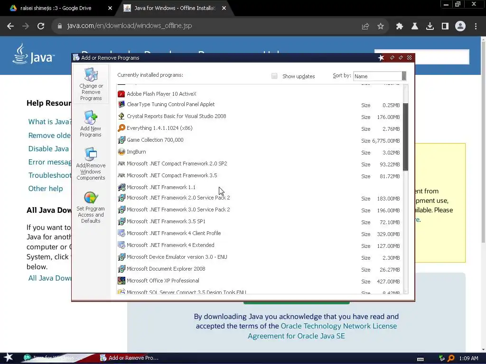Screen dimensions: 486x364
Task: Click Error messages help link
Action: (50, 162)
